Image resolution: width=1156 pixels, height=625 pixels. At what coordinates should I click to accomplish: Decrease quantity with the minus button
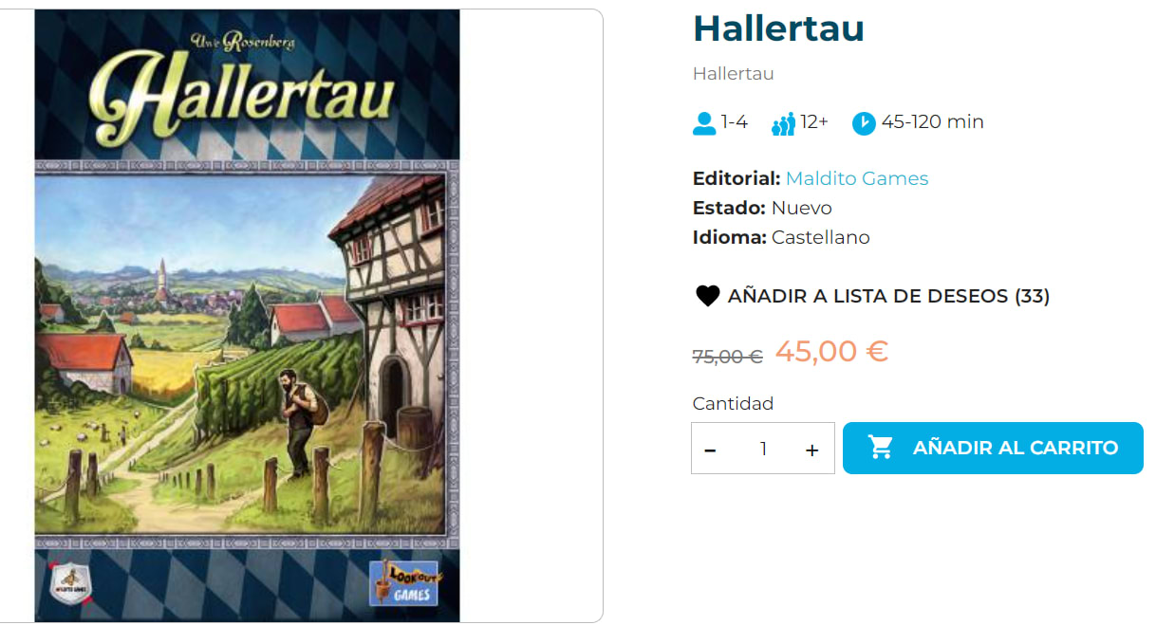click(x=710, y=450)
